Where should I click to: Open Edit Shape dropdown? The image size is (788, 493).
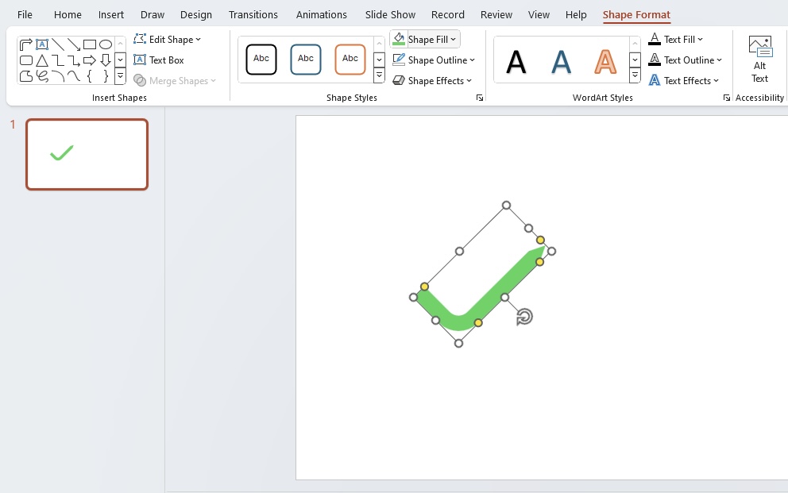pyautogui.click(x=168, y=39)
